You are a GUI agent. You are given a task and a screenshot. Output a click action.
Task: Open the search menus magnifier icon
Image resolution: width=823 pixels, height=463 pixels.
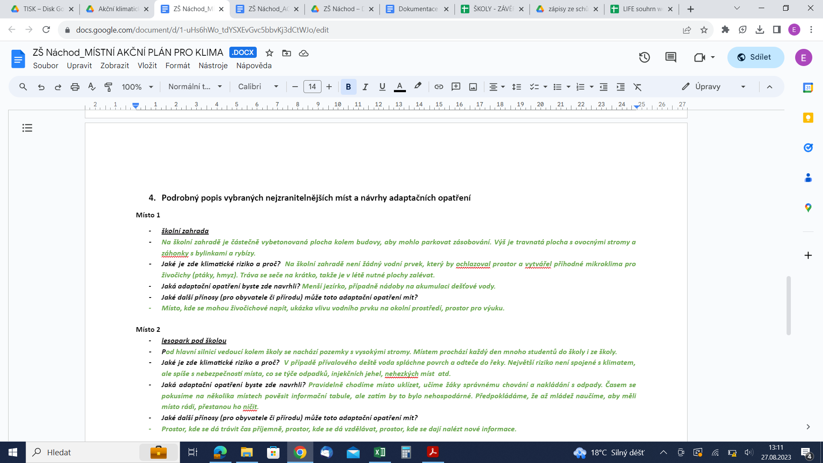(x=23, y=87)
